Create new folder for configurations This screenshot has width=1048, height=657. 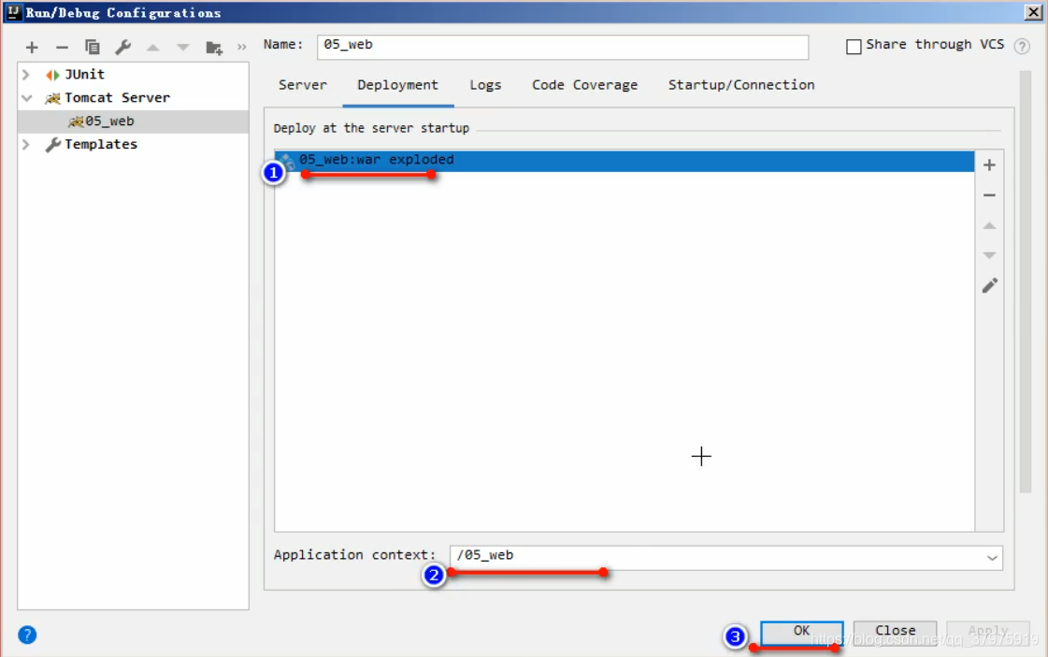[x=214, y=48]
